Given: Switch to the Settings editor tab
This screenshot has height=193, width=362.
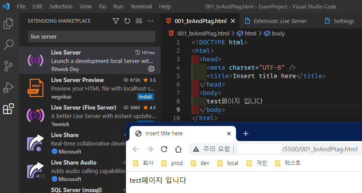Looking at the screenshot, I should (x=341, y=21).
